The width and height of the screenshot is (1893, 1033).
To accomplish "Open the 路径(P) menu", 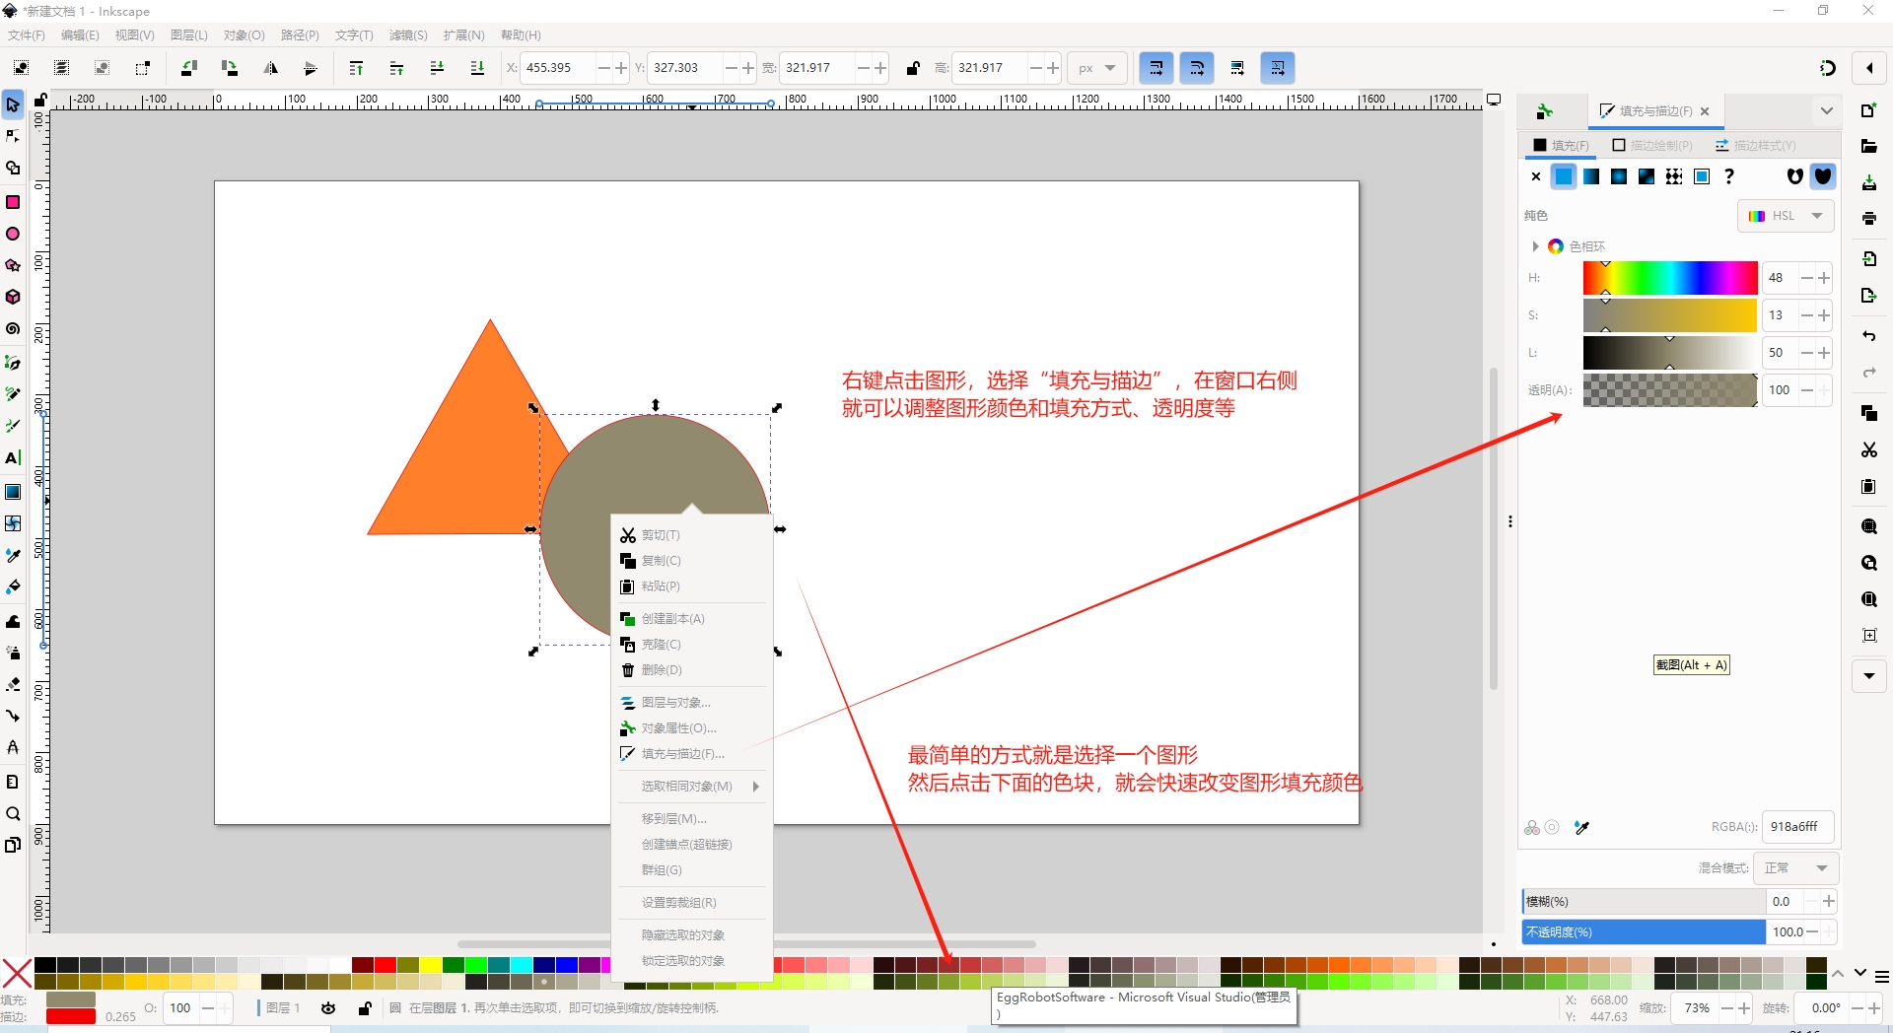I will 300,34.
